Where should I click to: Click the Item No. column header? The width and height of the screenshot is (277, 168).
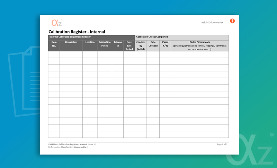point(54,44)
